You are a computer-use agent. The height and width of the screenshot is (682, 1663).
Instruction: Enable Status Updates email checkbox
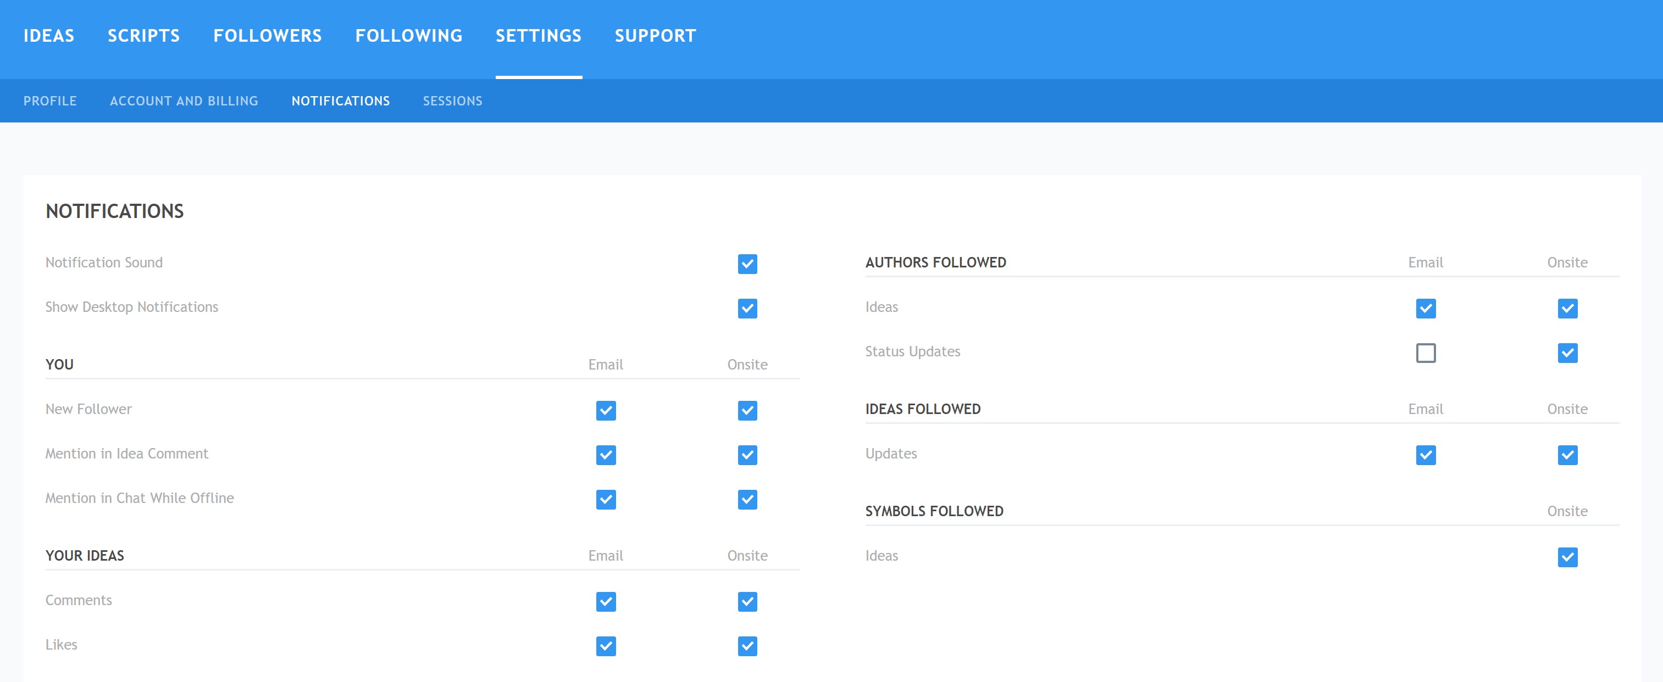(1426, 353)
